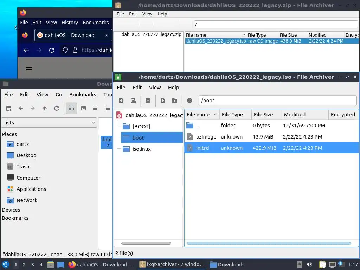Click the Add files toolbar icon
This screenshot has width=360, height=270.
point(163,101)
